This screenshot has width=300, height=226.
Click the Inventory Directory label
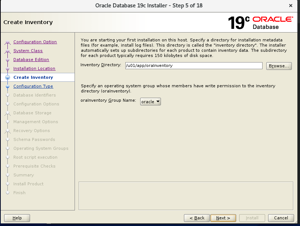pyautogui.click(x=101, y=65)
